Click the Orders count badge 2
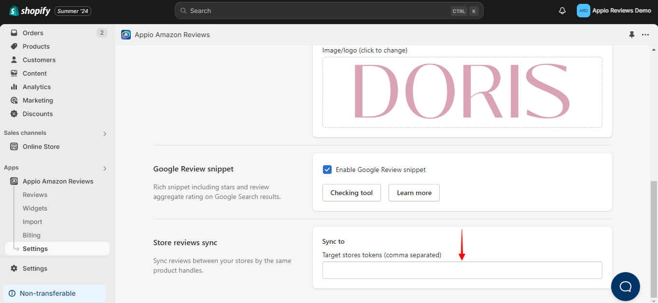This screenshot has width=658, height=303. pos(102,33)
